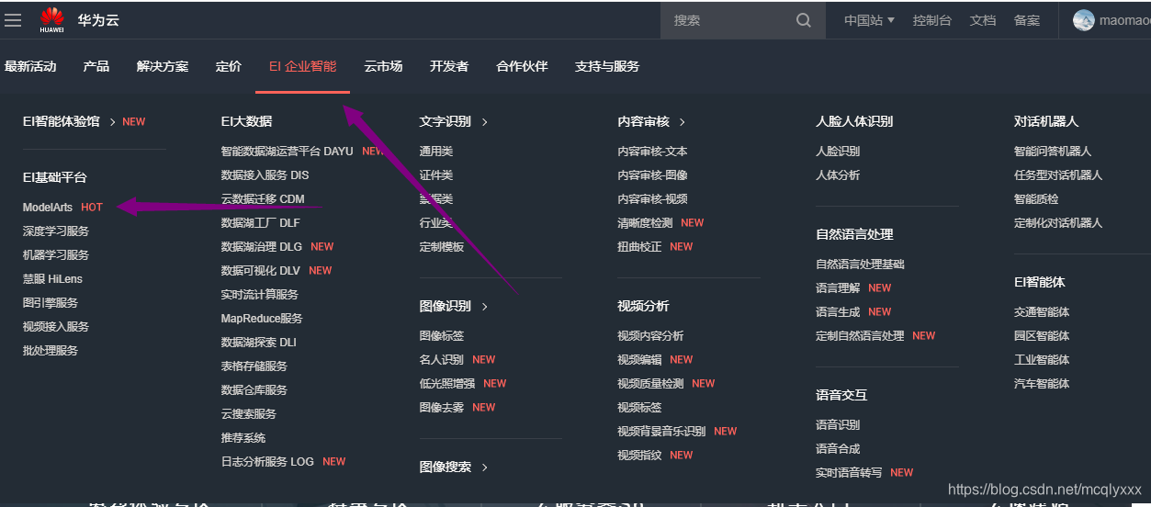The image size is (1151, 507).
Task: Open 内容审核-视频 link
Action: [653, 199]
